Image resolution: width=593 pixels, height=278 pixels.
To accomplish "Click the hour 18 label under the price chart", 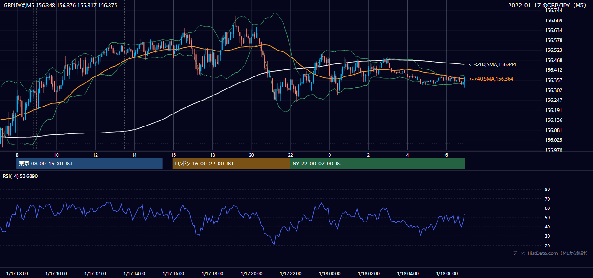I will pos(212,155).
